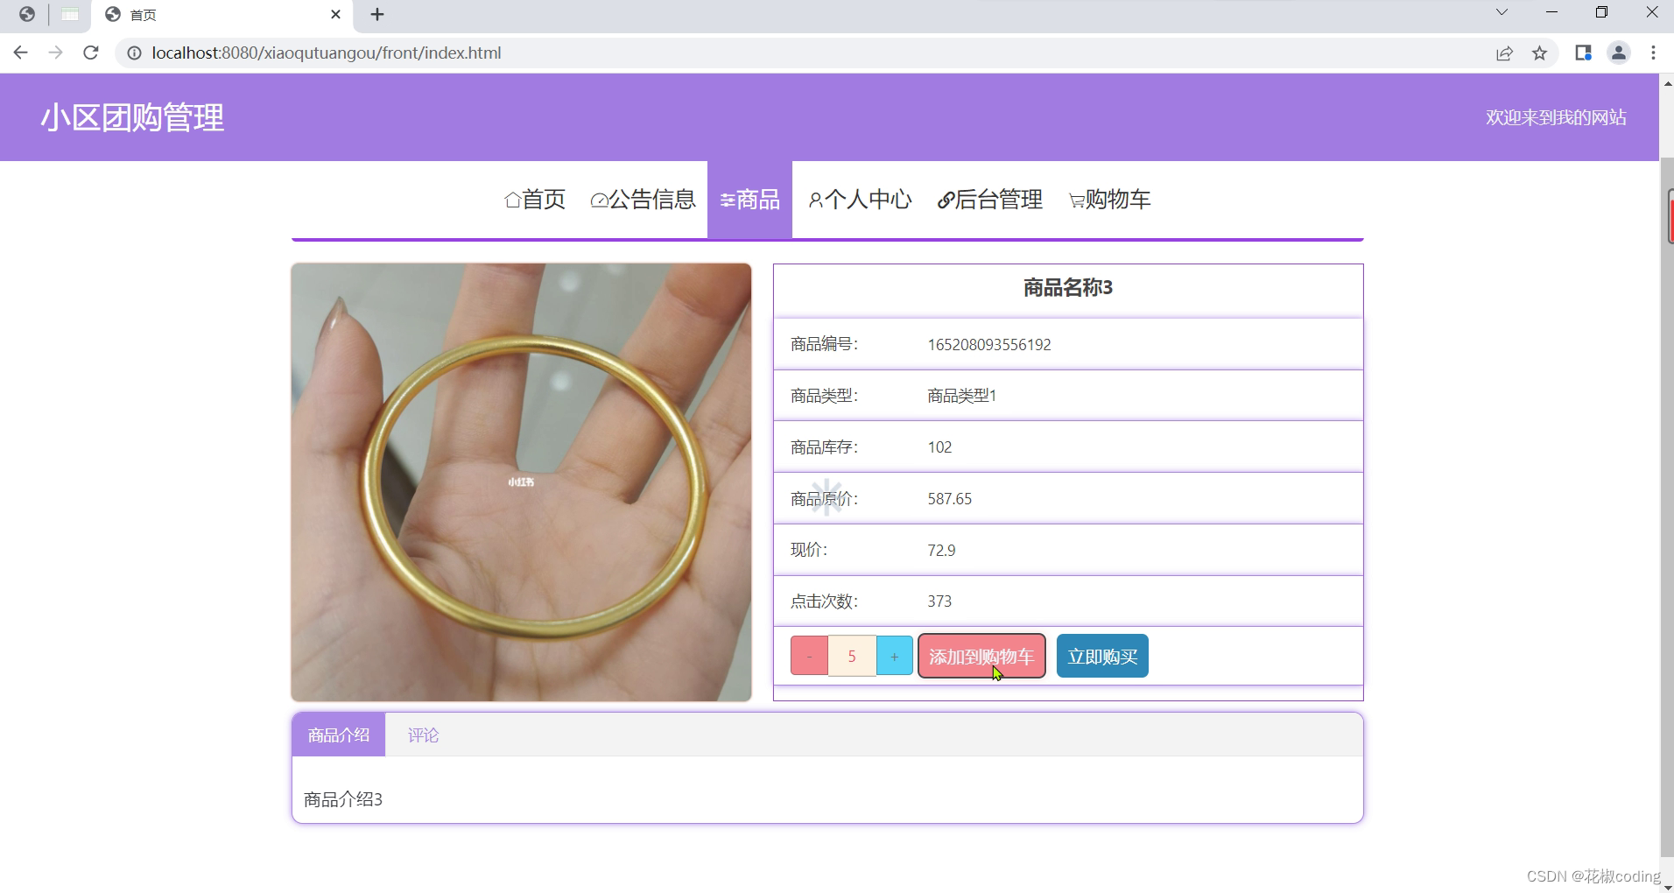This screenshot has height=893, width=1674.
Task: Click the 添加到购物车 add-to-cart button
Action: 981,655
